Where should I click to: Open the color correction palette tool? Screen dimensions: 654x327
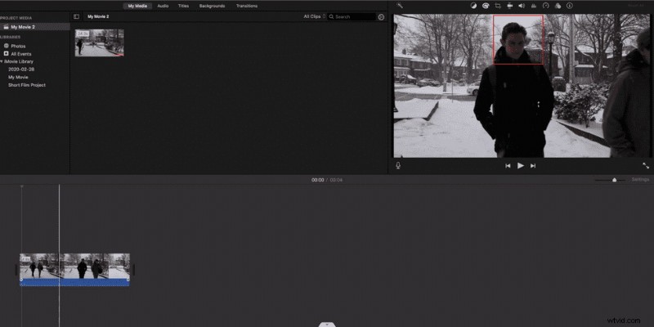point(486,6)
